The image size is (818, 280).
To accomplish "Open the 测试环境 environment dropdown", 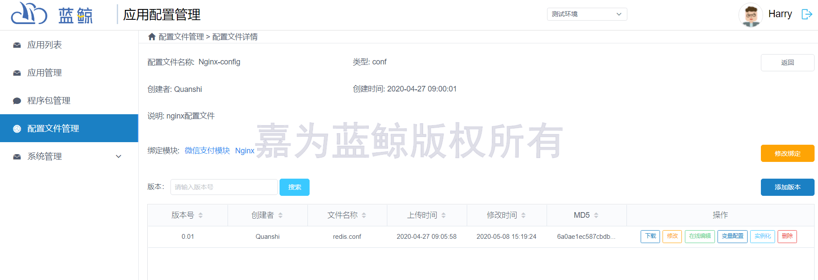I will tap(587, 14).
